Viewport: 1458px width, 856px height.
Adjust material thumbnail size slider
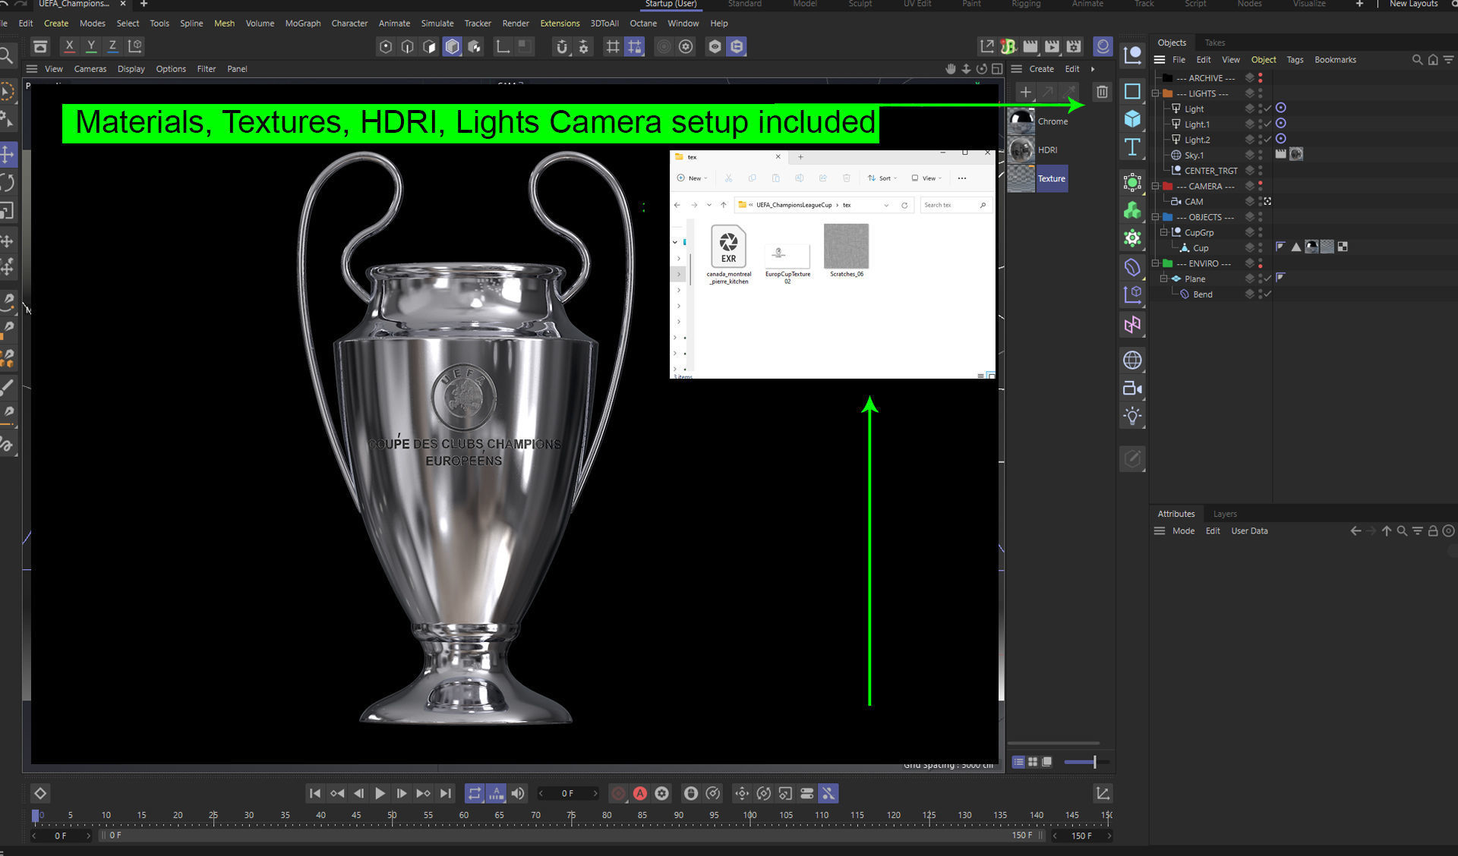coord(1087,761)
